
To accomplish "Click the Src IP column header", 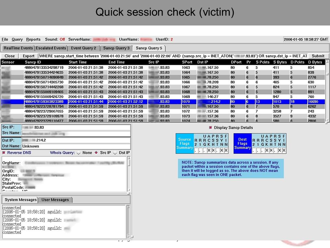I will click(x=154, y=62).
